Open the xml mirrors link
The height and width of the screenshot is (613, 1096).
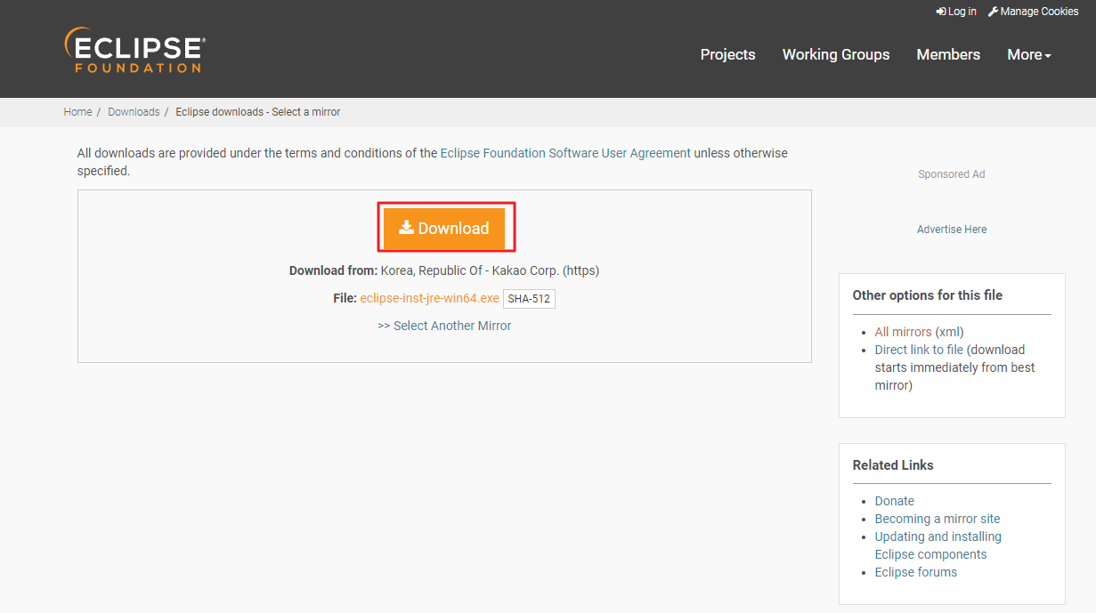click(x=949, y=332)
